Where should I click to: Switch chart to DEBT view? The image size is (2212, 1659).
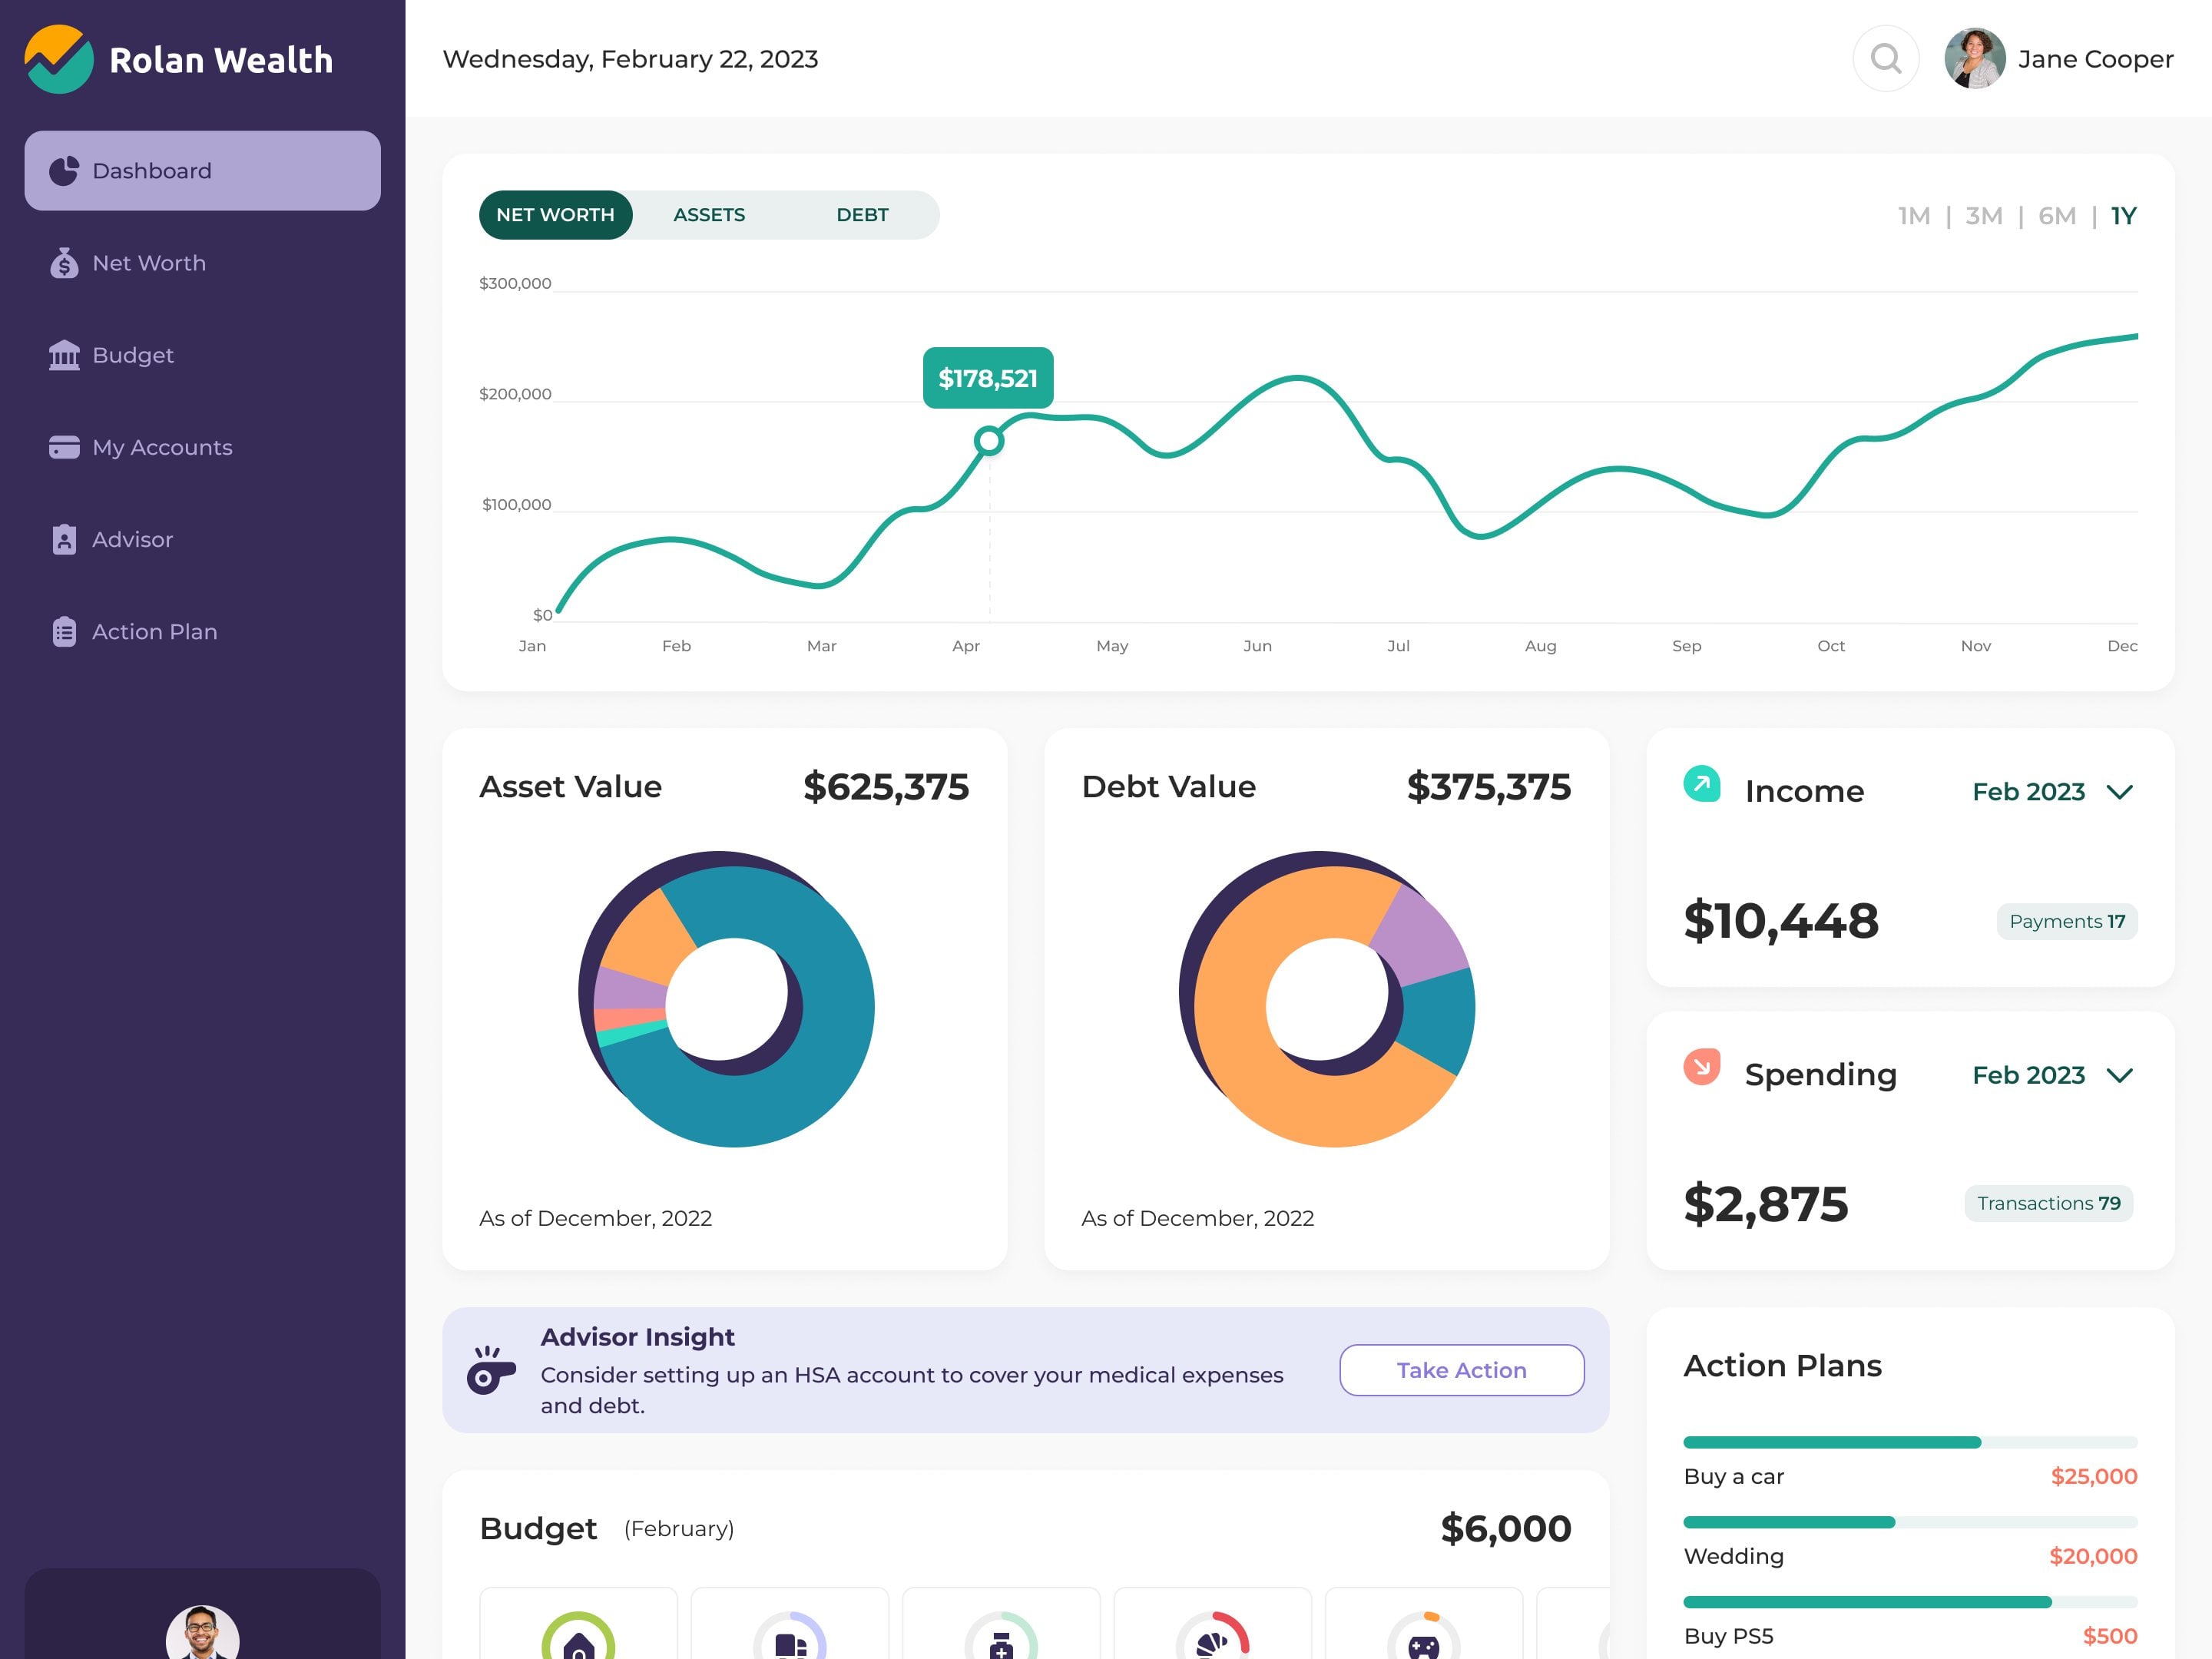pos(862,215)
